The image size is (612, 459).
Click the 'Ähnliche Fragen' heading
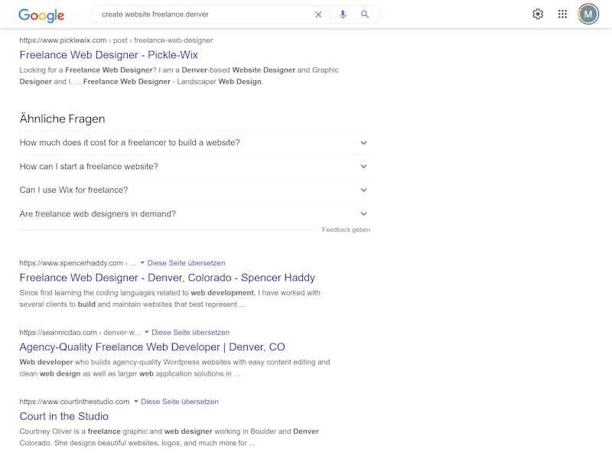[x=63, y=119]
